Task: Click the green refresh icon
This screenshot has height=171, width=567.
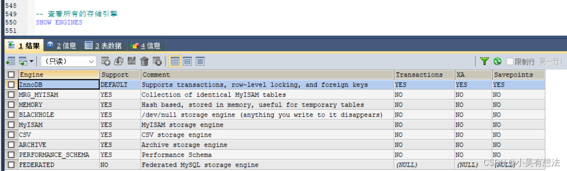Action: click(x=497, y=61)
